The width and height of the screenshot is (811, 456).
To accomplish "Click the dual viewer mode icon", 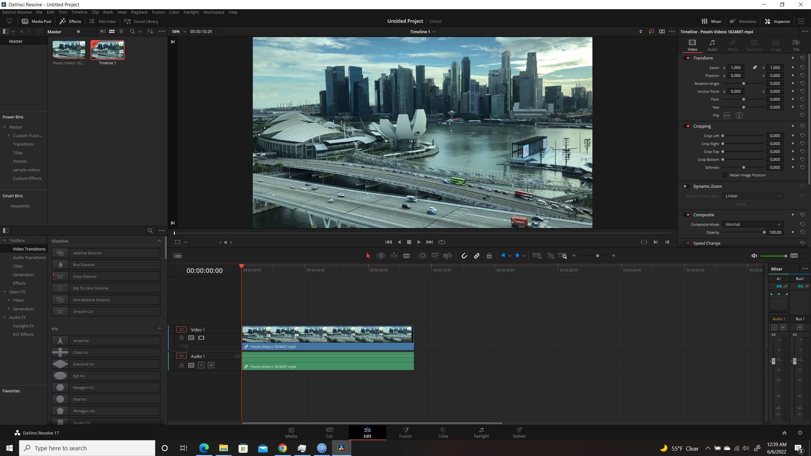I will click(662, 32).
